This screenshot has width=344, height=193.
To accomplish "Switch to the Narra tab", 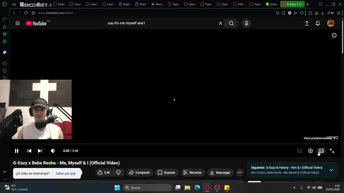I will click(157, 4).
